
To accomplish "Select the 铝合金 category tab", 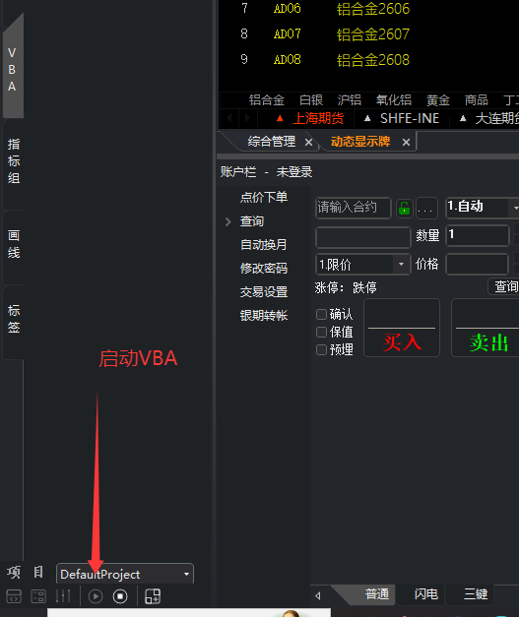I will pos(267,100).
